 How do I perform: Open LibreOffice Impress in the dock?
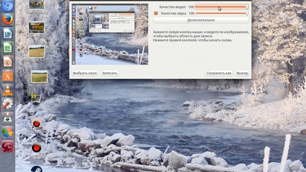pos(8,62)
